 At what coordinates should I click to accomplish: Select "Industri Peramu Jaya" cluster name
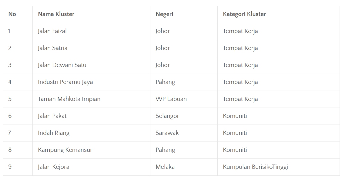click(65, 82)
